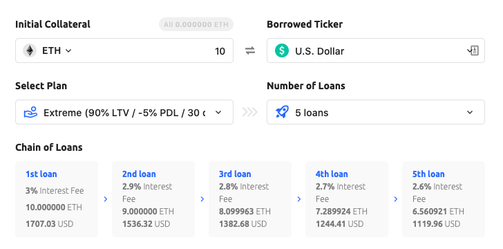
Task: Select the 4th loan card
Action: tap(347, 199)
